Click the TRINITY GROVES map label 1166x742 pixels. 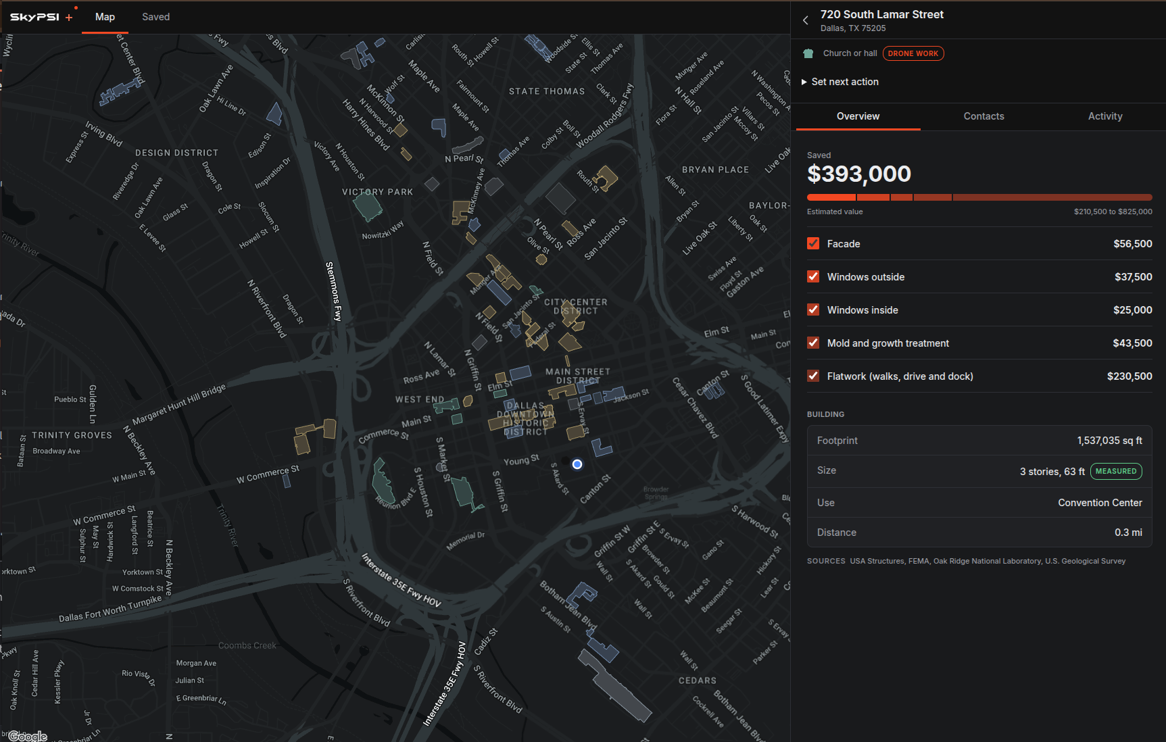[x=72, y=435]
